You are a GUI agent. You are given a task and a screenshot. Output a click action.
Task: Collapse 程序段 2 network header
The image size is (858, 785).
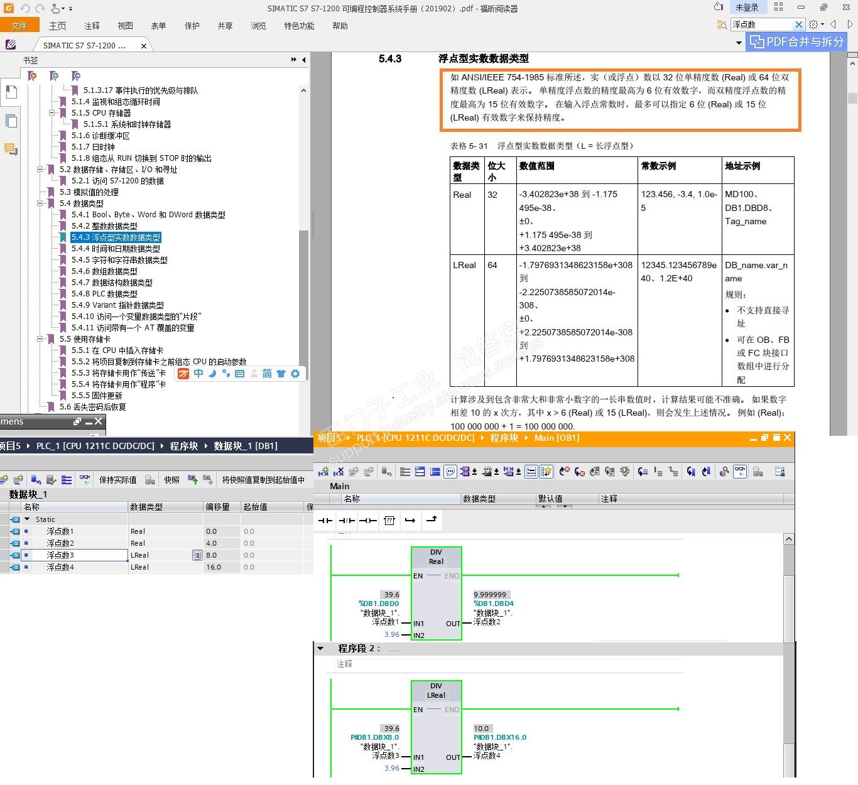(321, 648)
